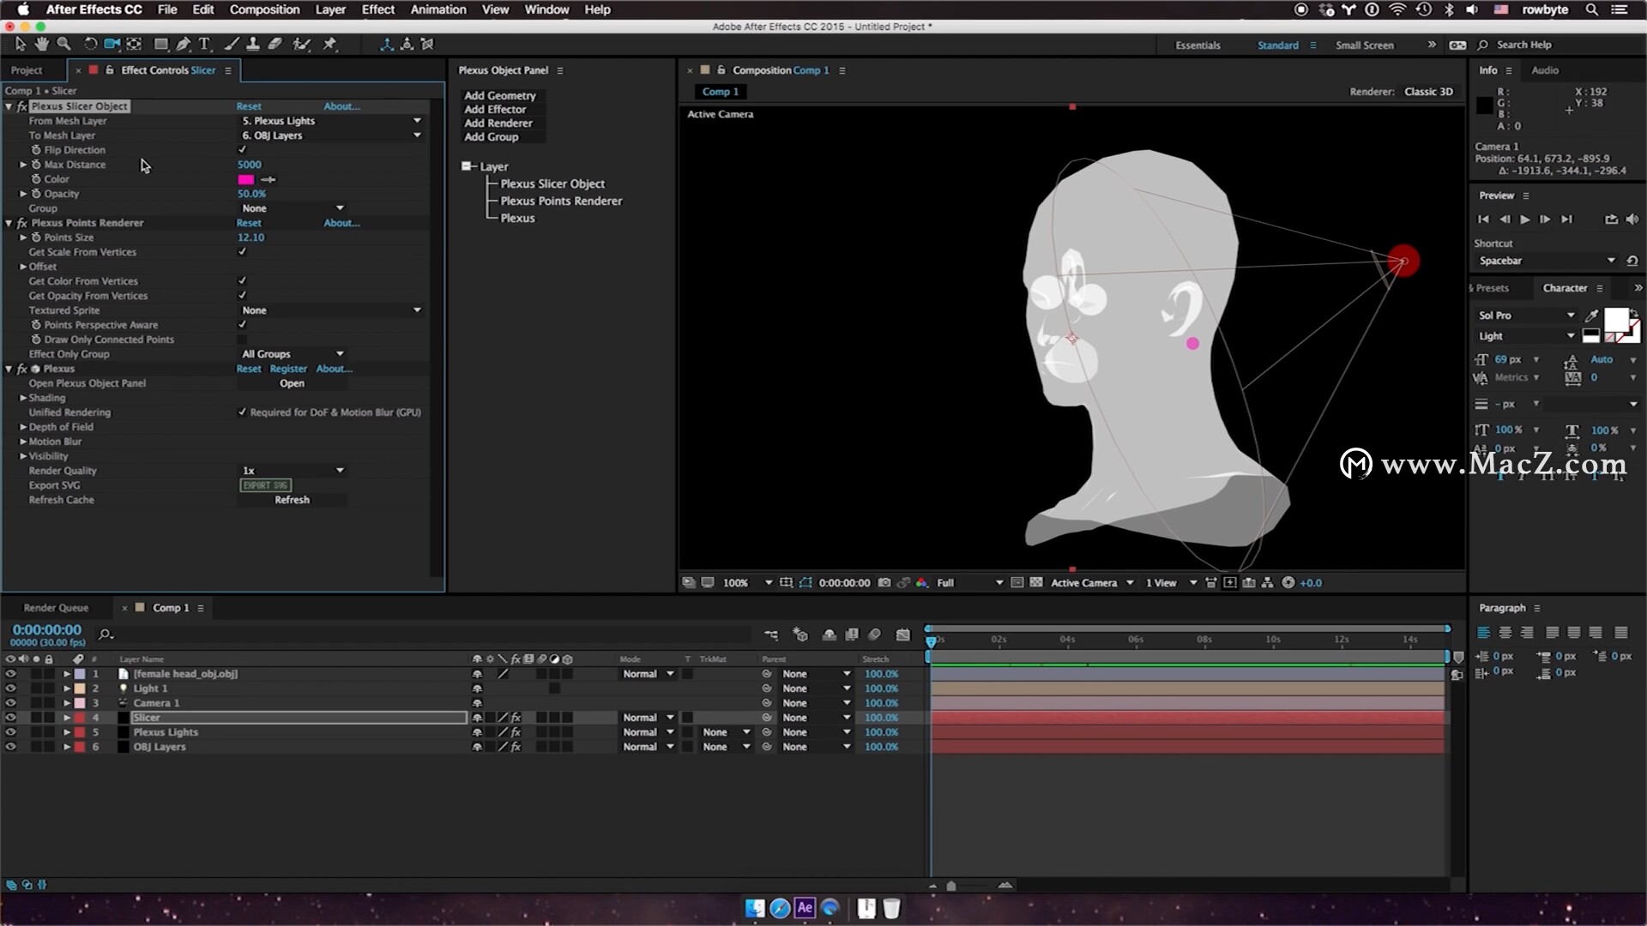Hide the Light 1 layer eye
The image size is (1647, 926).
(x=10, y=688)
